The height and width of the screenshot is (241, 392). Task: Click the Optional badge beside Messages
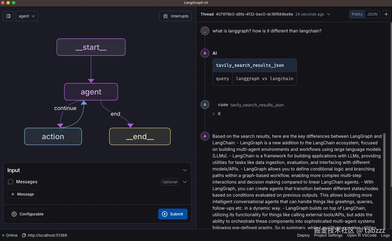(170, 182)
